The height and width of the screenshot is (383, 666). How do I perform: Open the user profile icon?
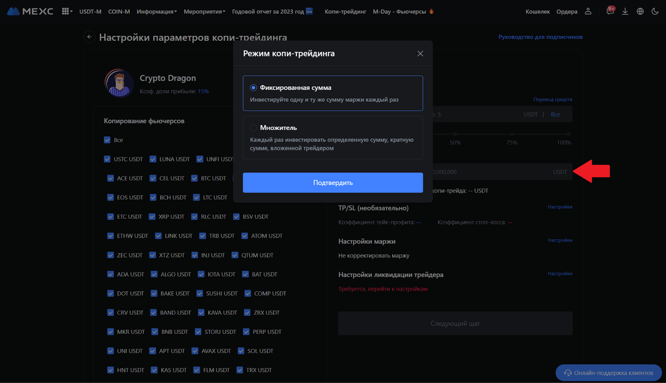click(x=588, y=11)
